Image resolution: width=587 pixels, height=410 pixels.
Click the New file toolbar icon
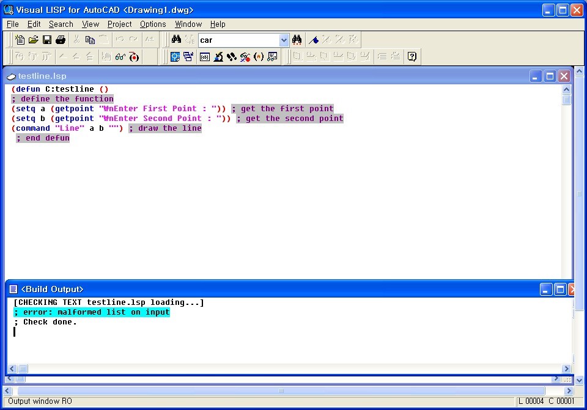coord(20,39)
